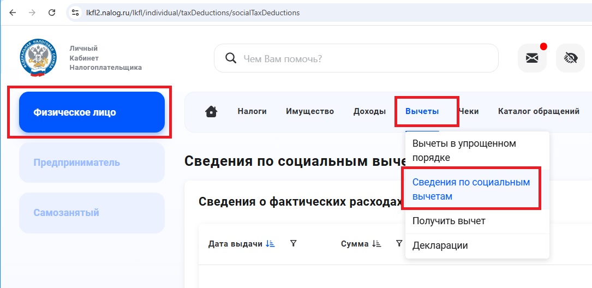Select the Физическое лицо profile
592x288 pixels.
(92, 112)
